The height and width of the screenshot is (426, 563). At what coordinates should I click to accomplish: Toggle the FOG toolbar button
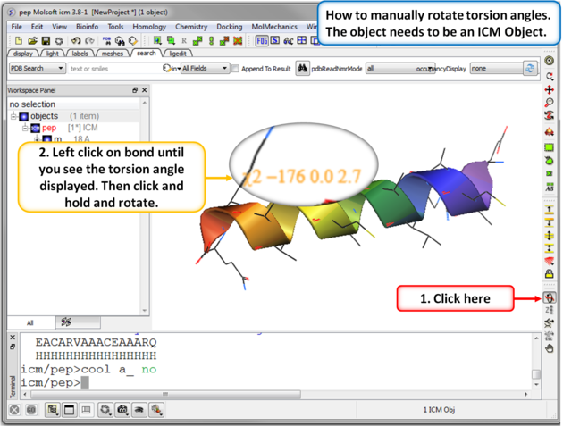click(262, 41)
